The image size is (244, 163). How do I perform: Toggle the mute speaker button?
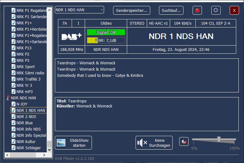pyautogui.click(x=184, y=142)
